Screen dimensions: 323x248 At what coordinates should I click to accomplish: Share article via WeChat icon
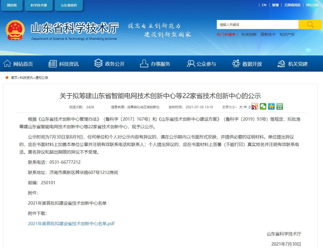coord(263,107)
